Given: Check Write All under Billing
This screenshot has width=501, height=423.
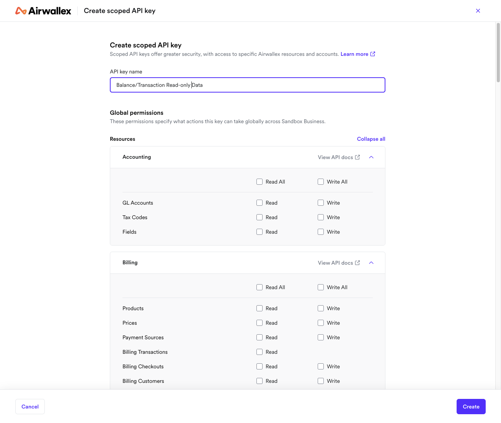Looking at the screenshot, I should pos(321,287).
